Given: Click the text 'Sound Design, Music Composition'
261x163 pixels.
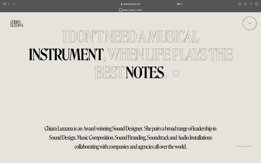Looking at the screenshot, I should point(81,138).
